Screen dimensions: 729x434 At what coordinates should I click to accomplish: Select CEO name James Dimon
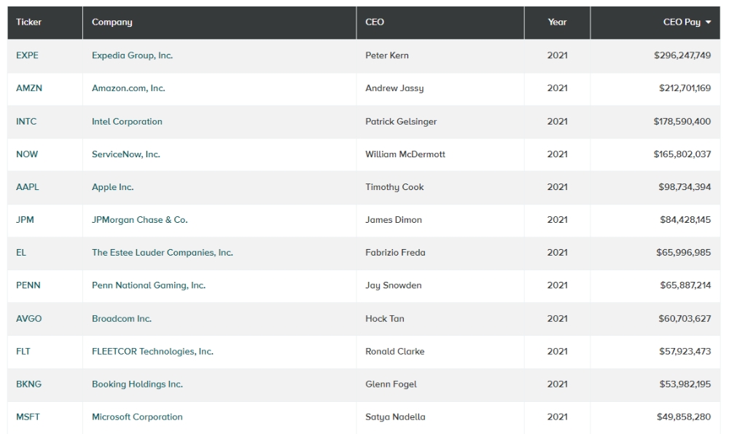(394, 220)
